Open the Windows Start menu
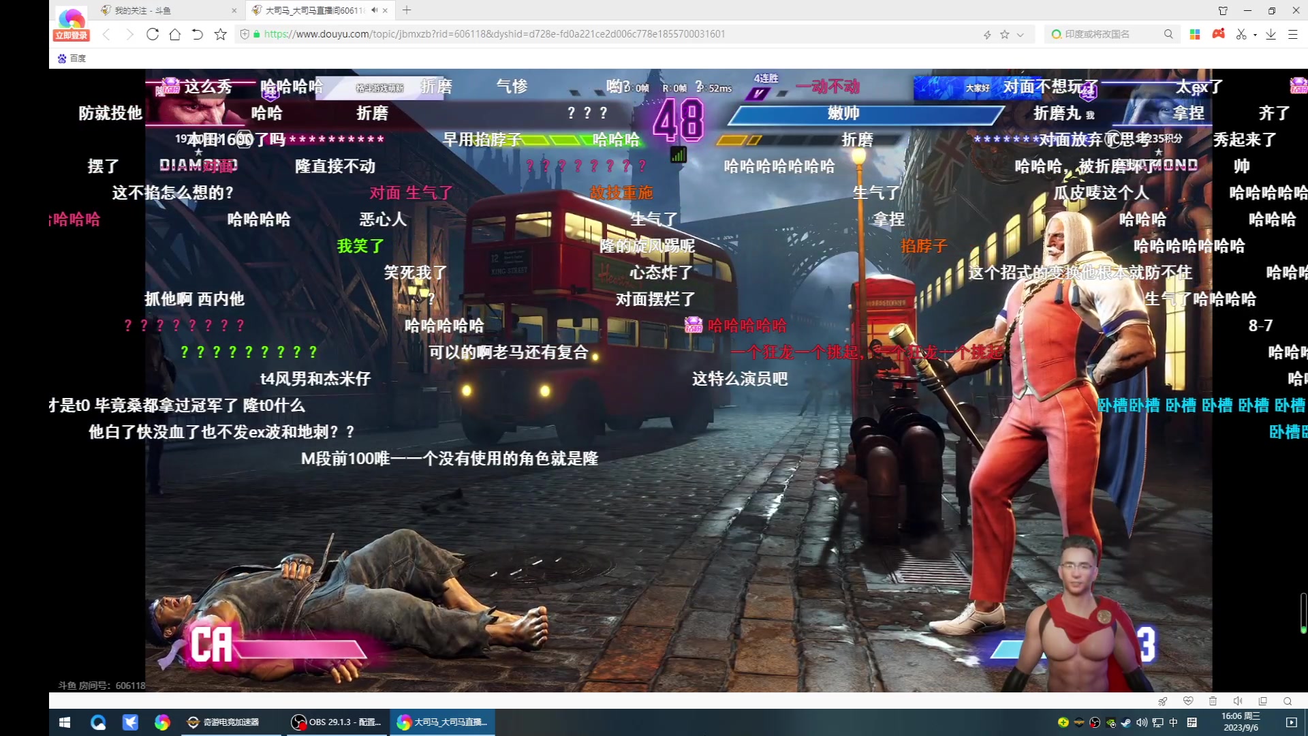The image size is (1308, 736). [65, 722]
